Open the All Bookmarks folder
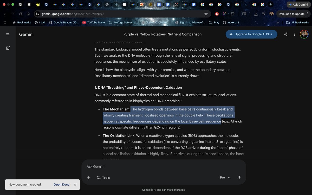The image size is (312, 195). coord(297,23)
